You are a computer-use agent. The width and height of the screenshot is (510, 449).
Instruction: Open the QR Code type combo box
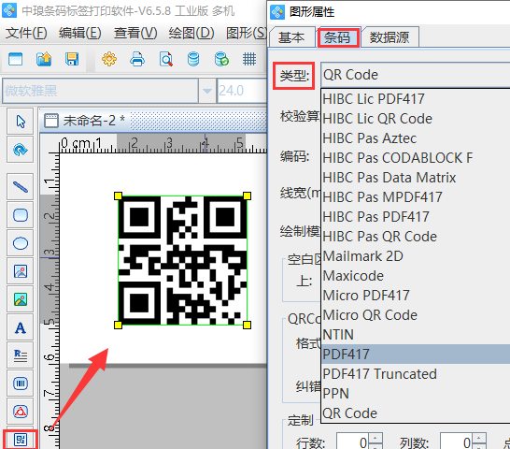[415, 75]
